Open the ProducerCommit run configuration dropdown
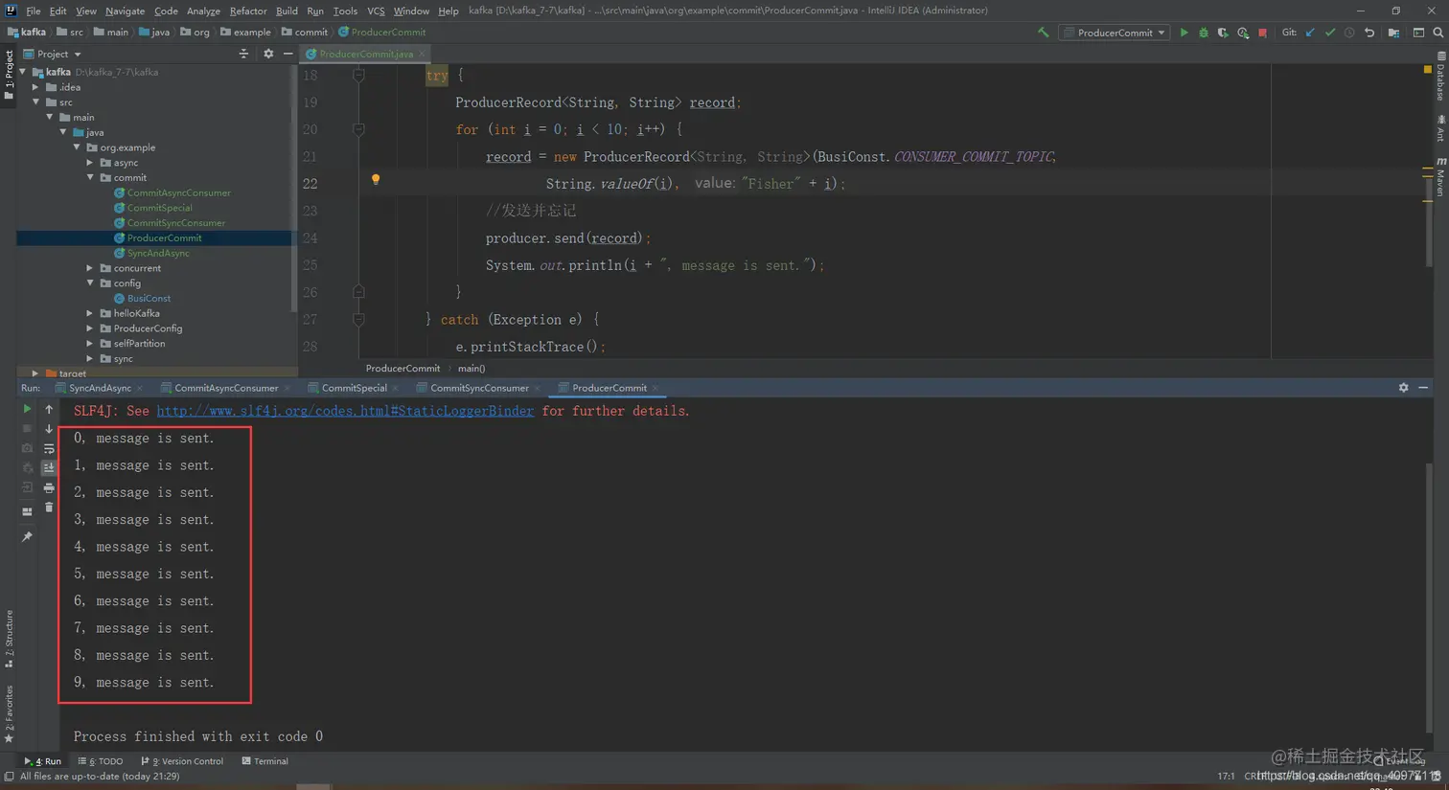The image size is (1449, 790). coord(1115,33)
